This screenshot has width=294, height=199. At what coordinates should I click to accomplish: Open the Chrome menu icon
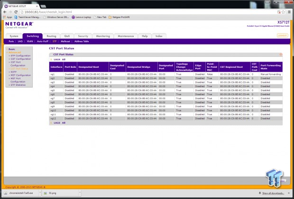point(290,12)
